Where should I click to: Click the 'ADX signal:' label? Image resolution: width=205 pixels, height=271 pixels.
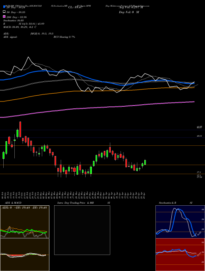click(10, 37)
